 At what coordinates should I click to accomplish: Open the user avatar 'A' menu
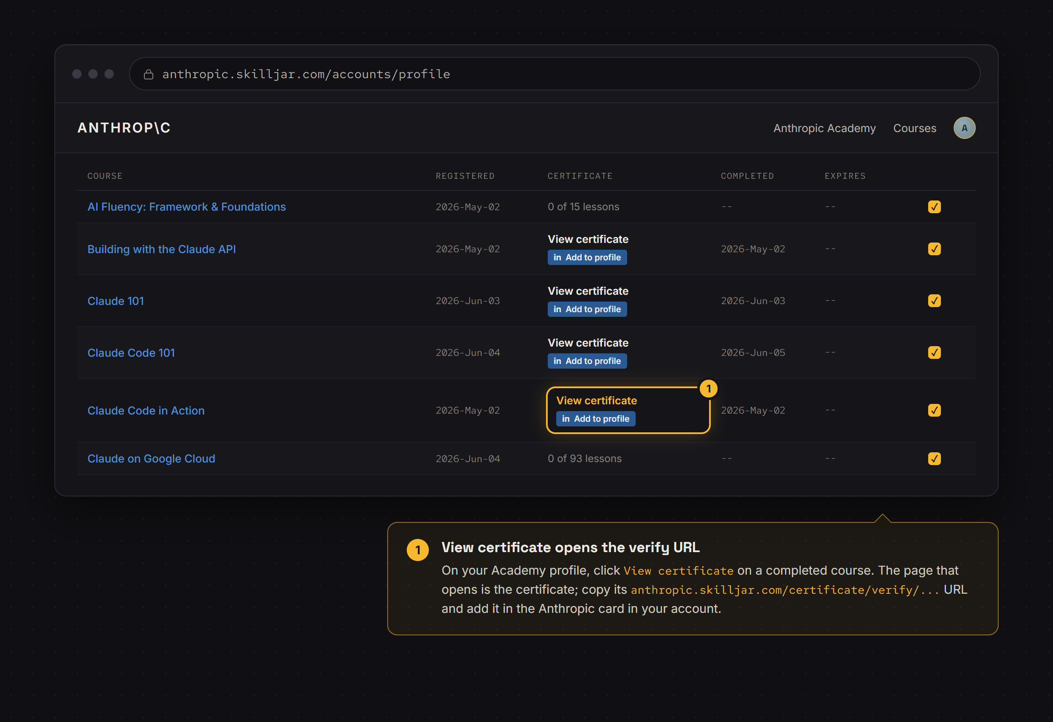pos(964,128)
